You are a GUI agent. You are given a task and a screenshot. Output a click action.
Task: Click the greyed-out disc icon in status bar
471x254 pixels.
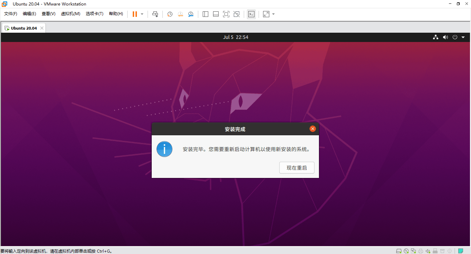pos(450,251)
